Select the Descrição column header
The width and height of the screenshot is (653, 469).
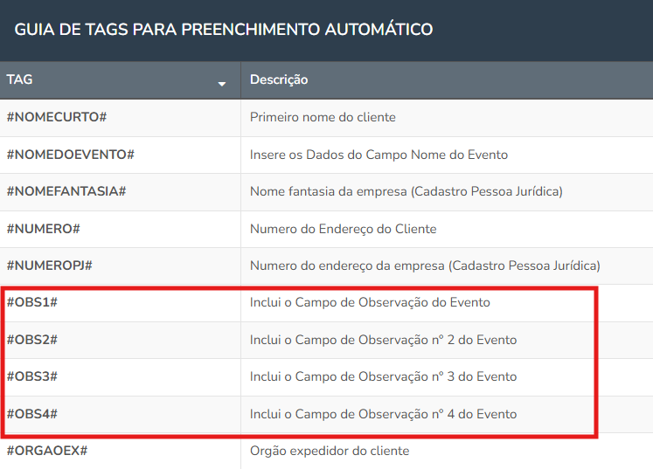447,80
